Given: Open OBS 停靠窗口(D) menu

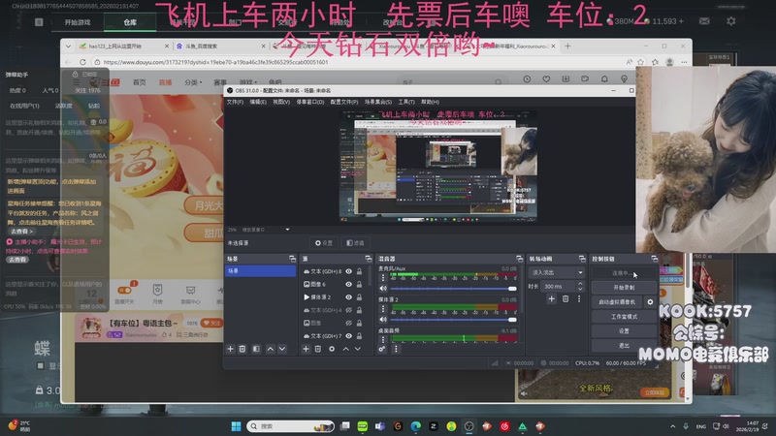Looking at the screenshot, I should click(x=309, y=102).
